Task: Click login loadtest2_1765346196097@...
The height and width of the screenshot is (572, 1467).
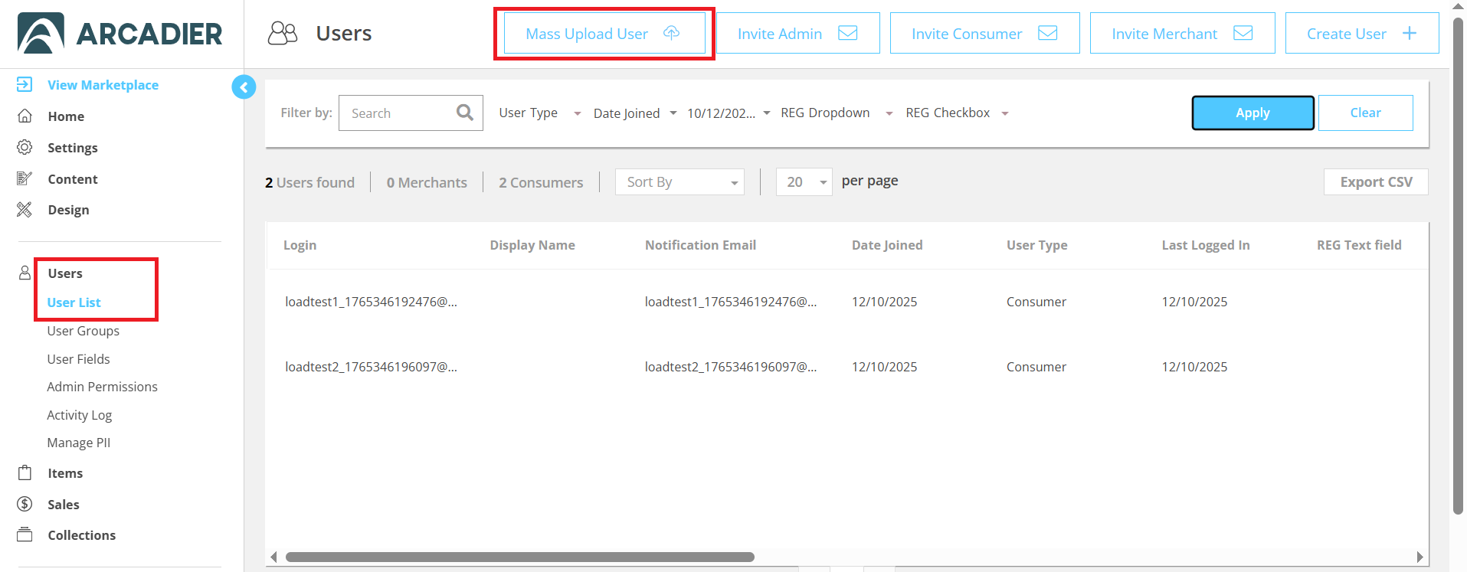Action: [x=371, y=366]
